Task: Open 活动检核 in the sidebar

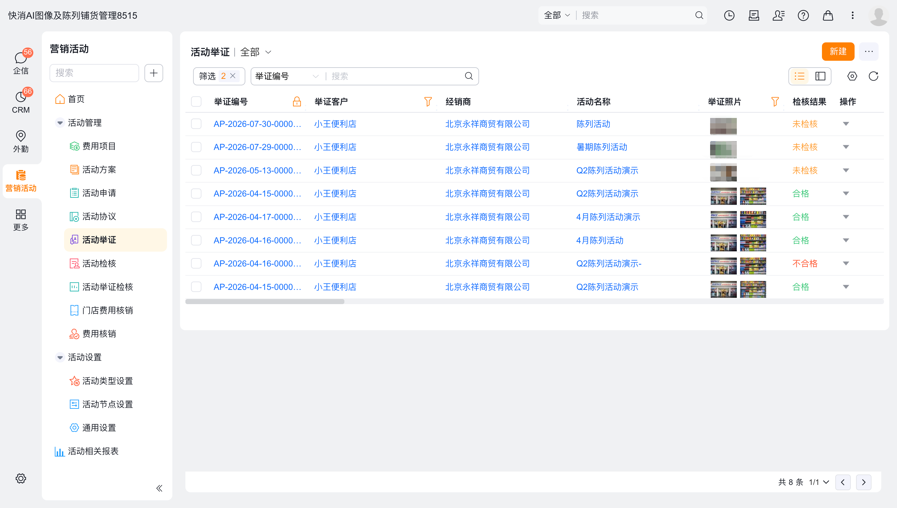Action: (x=99, y=263)
